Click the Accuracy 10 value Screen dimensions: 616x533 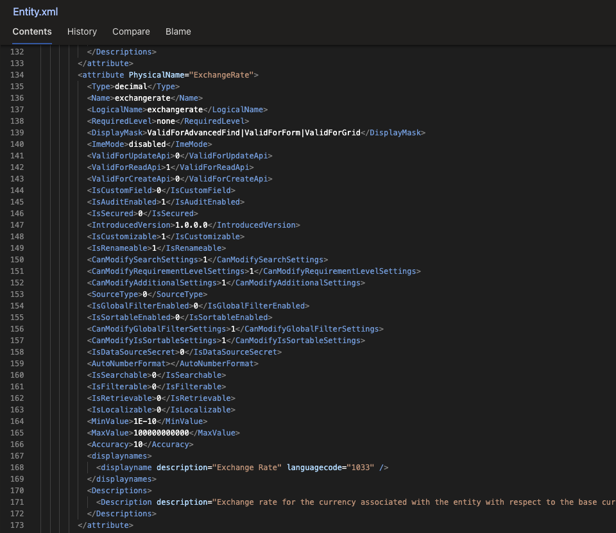[x=139, y=444]
